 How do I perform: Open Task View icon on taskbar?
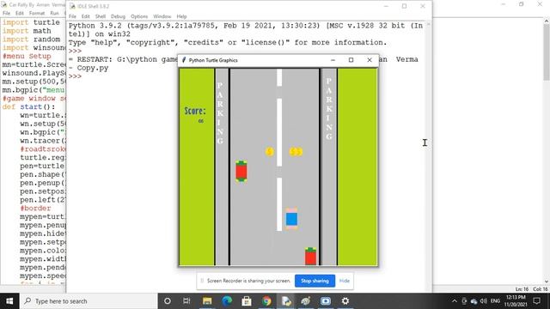(186, 301)
